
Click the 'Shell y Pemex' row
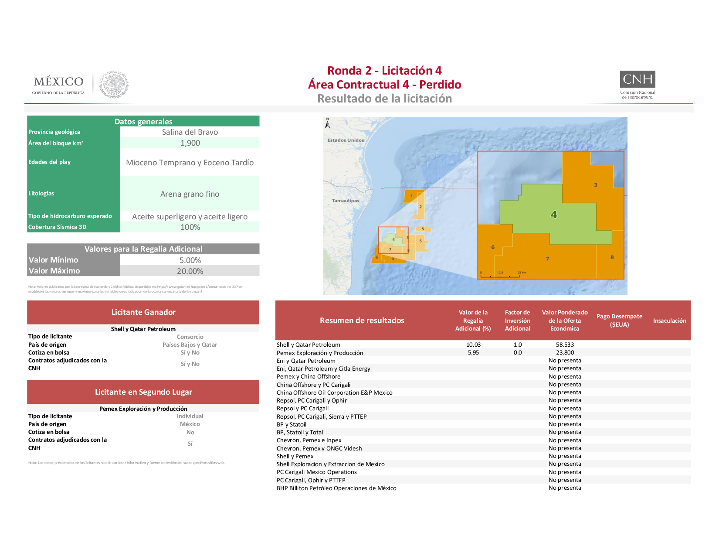483,457
